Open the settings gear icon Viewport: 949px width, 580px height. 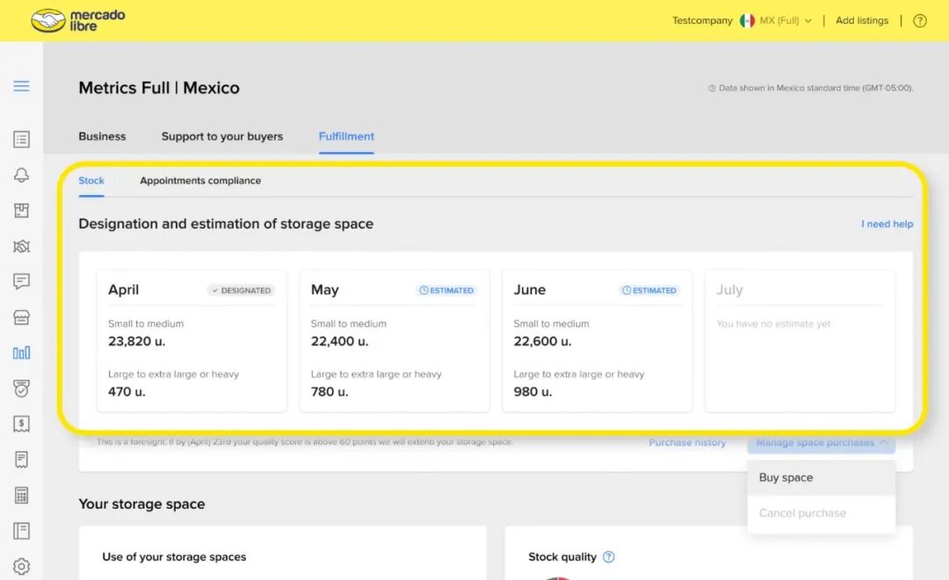click(21, 567)
